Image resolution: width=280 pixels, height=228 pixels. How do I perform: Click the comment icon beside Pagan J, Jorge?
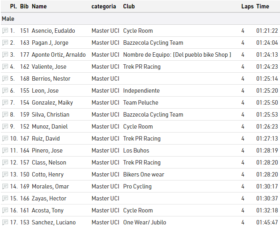[x=5, y=43]
